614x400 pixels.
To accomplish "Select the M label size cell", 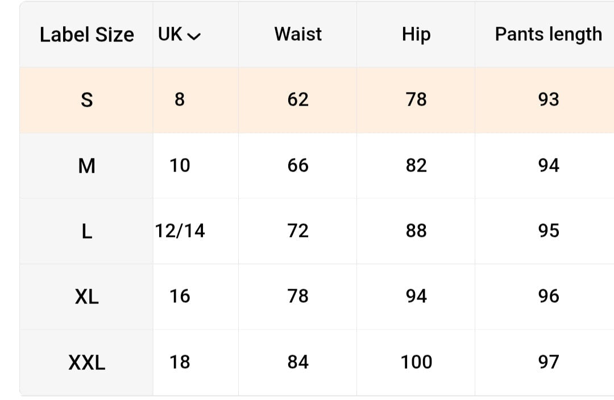I will click(x=86, y=165).
